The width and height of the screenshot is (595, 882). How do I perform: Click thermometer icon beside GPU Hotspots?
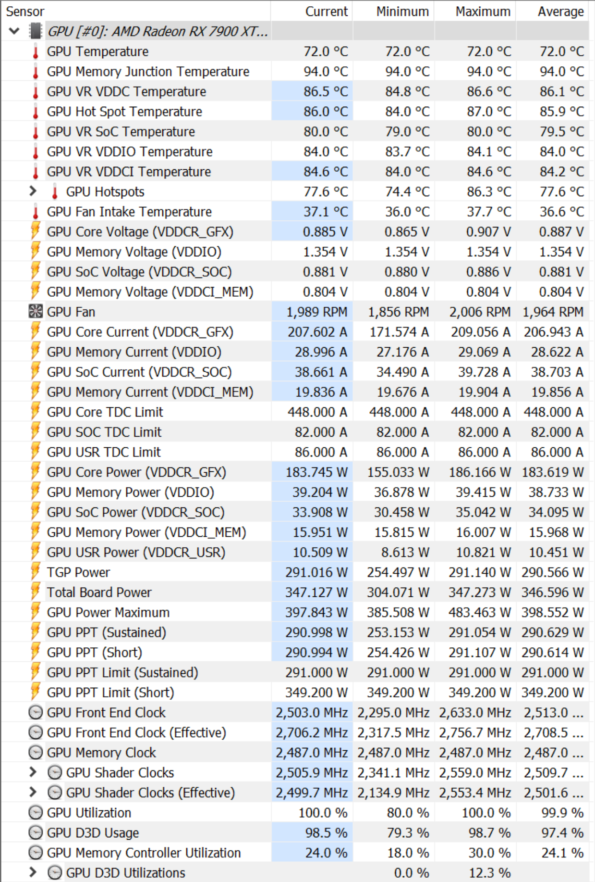[55, 191]
